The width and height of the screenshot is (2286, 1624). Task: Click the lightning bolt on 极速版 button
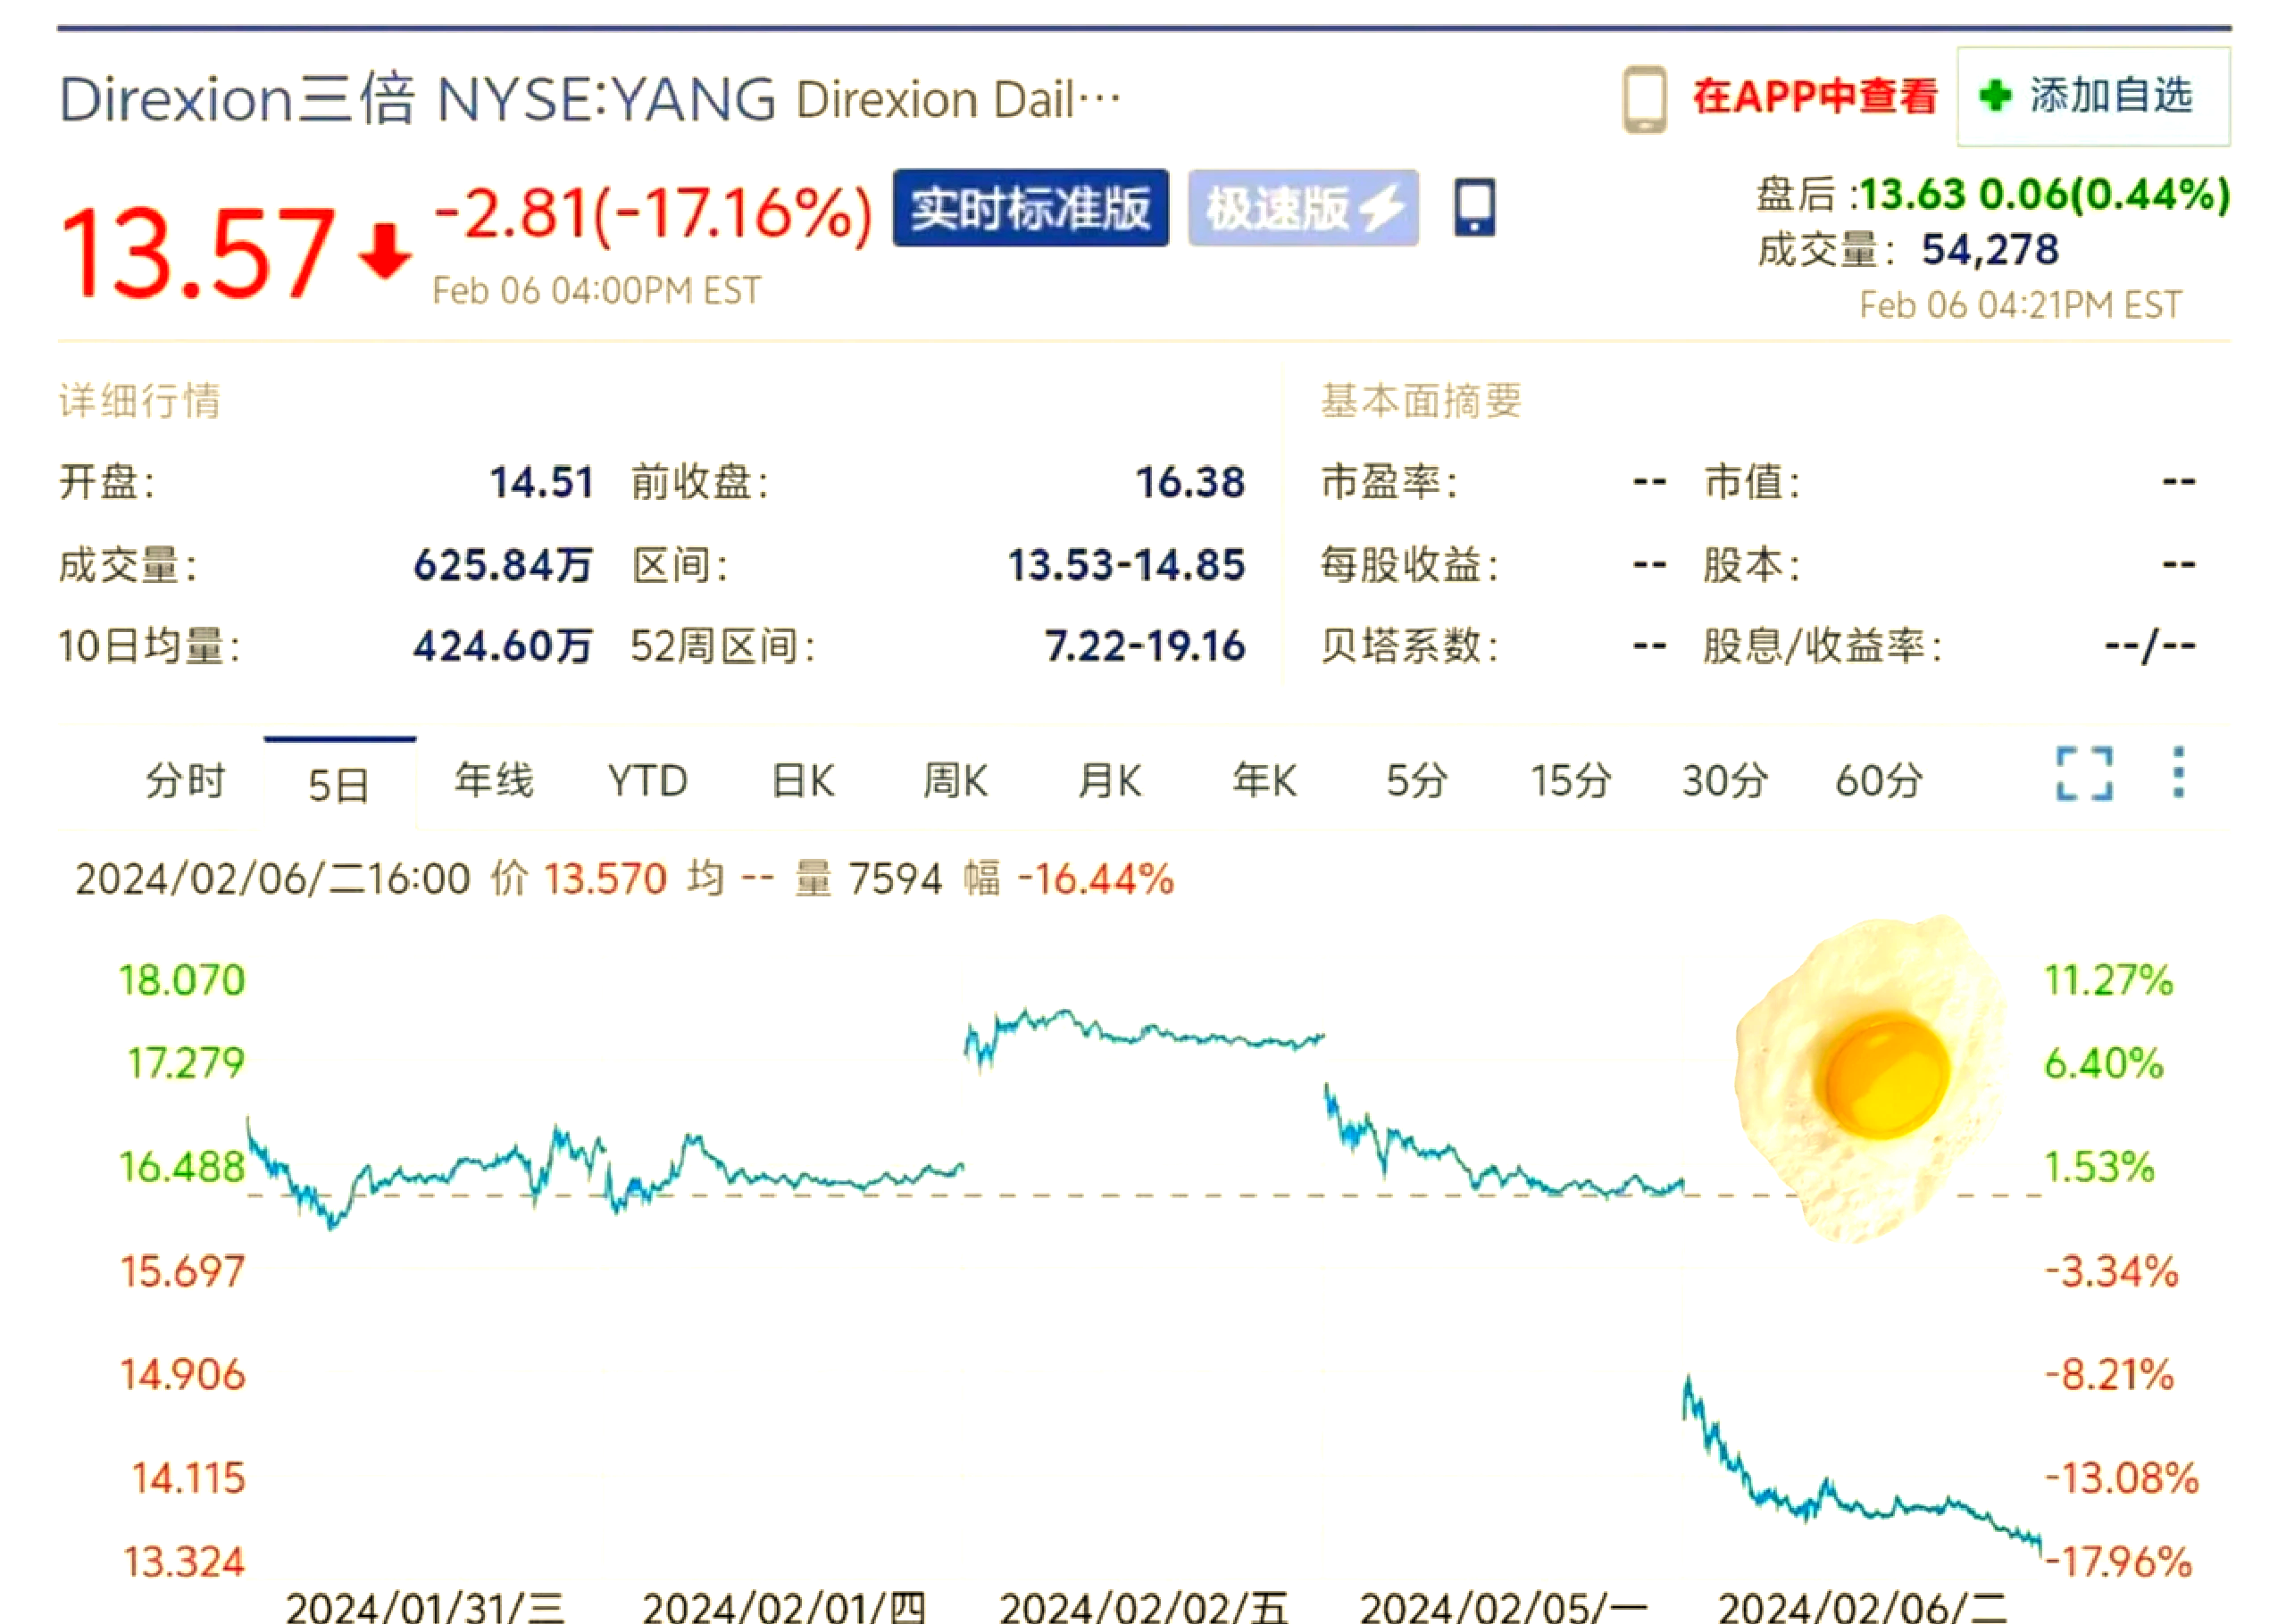point(1383,209)
